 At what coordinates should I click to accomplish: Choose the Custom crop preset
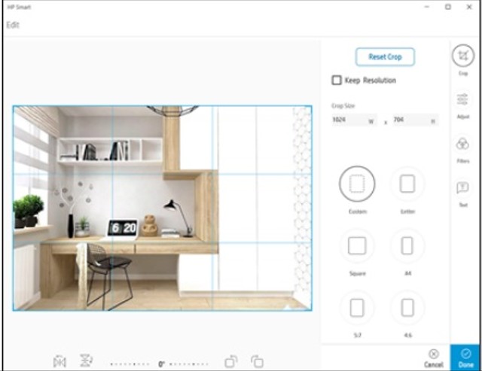pos(357,184)
